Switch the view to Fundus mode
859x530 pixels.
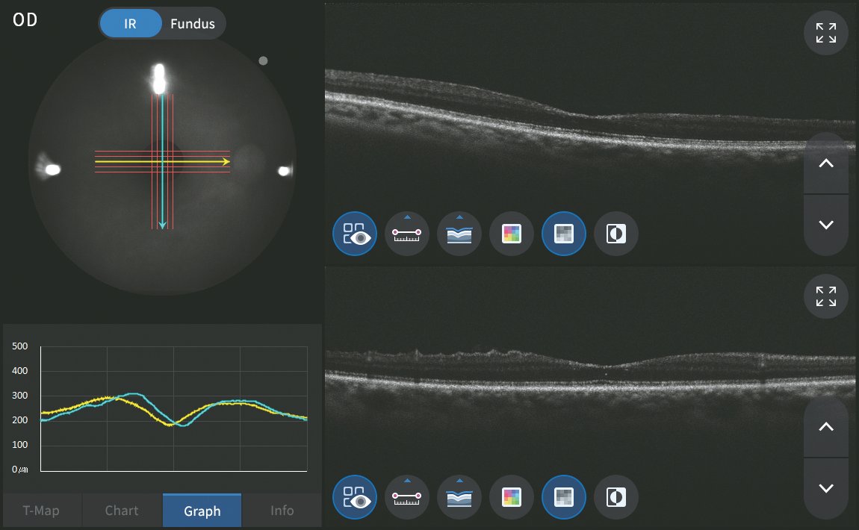pos(192,24)
